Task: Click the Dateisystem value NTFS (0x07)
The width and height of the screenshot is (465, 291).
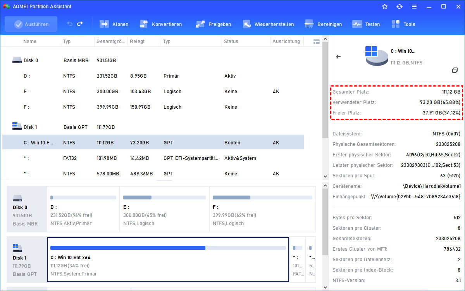Action: pyautogui.click(x=446, y=134)
